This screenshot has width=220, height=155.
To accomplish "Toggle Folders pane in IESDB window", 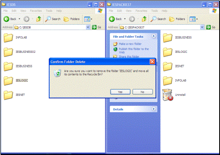I will coord(72,19).
